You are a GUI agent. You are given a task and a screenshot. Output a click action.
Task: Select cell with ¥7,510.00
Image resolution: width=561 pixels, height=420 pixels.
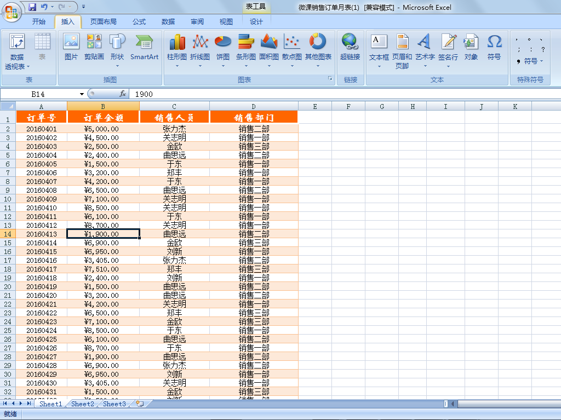103,269
